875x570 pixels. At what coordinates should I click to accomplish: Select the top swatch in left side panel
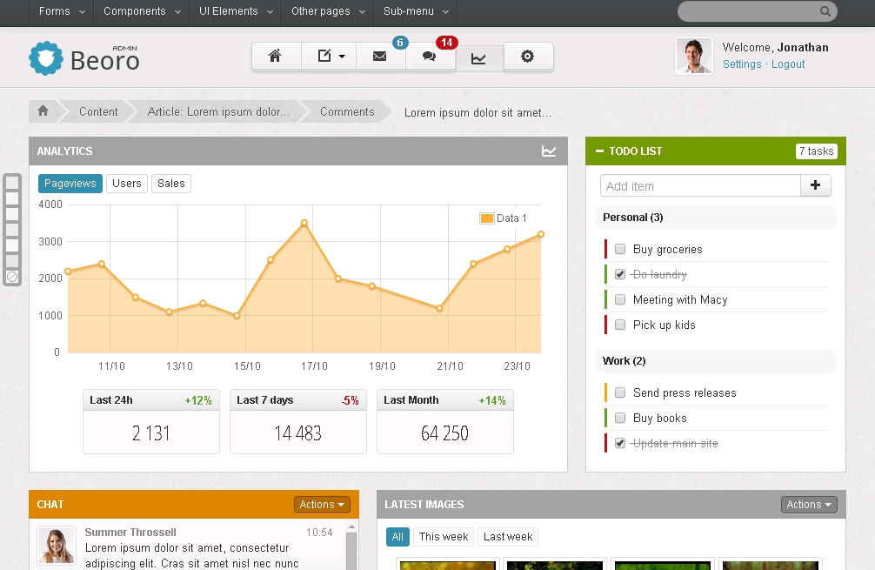12,183
